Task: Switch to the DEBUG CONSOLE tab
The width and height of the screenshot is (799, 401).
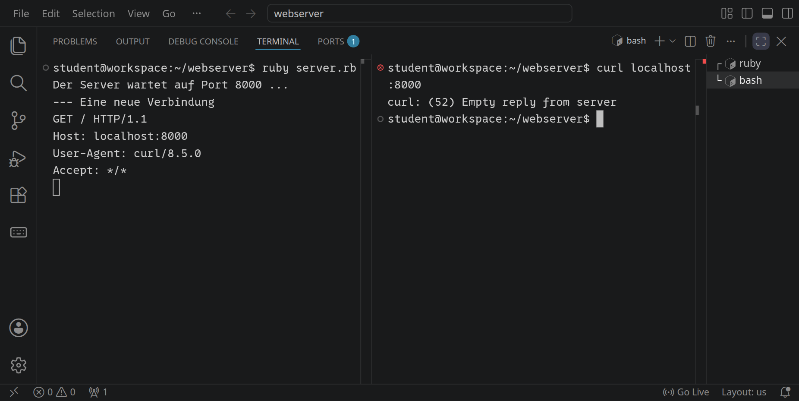Action: (x=203, y=41)
